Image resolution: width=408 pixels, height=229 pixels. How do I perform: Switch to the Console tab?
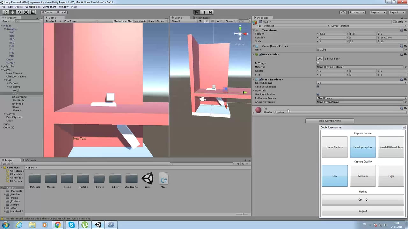click(x=31, y=160)
